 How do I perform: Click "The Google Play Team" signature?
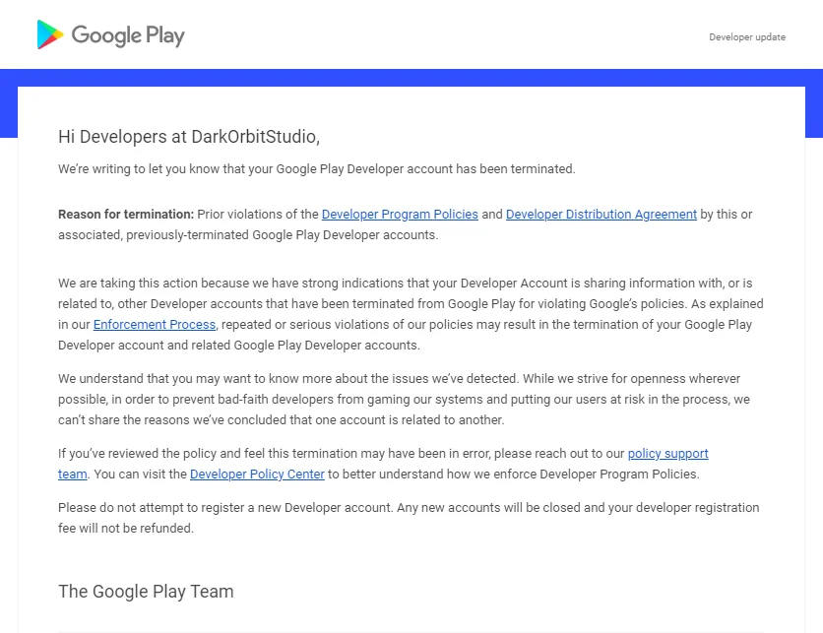[146, 592]
